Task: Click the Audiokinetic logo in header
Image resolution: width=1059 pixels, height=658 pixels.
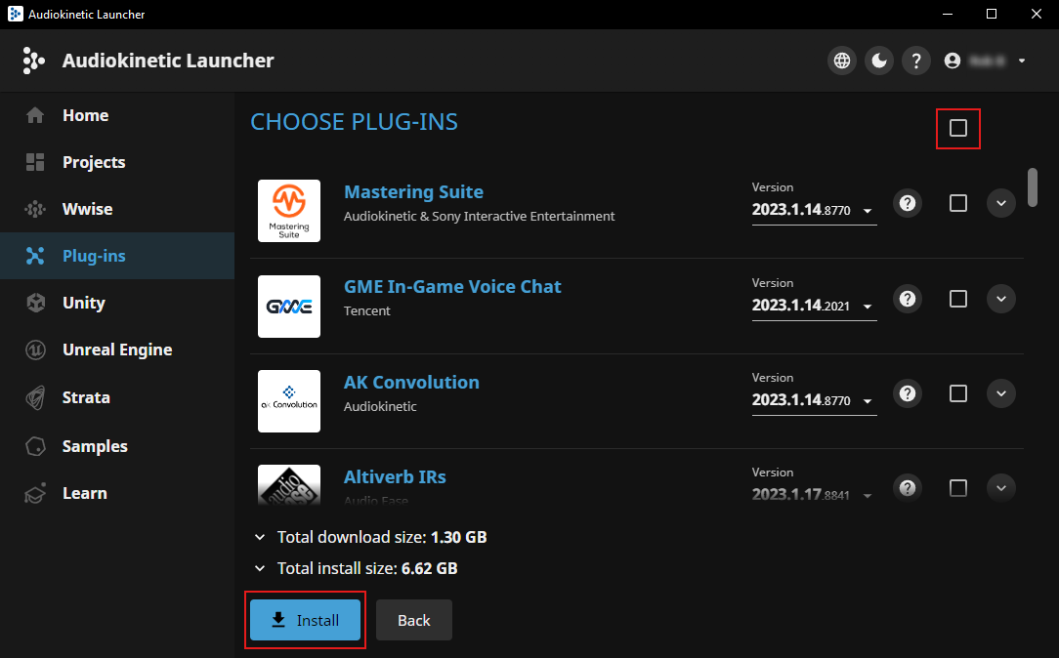Action: click(32, 61)
